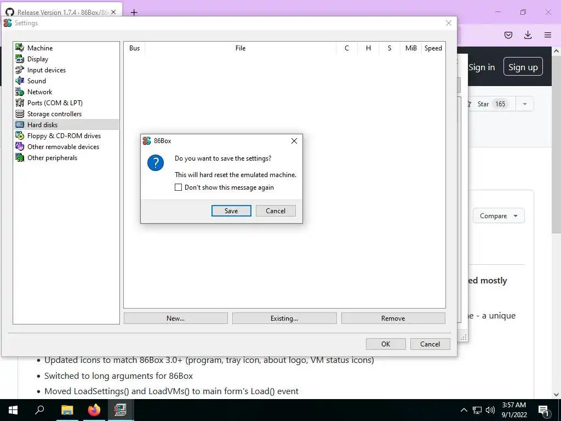
Task: Launch File Explorer from taskbar
Action: pos(67,410)
